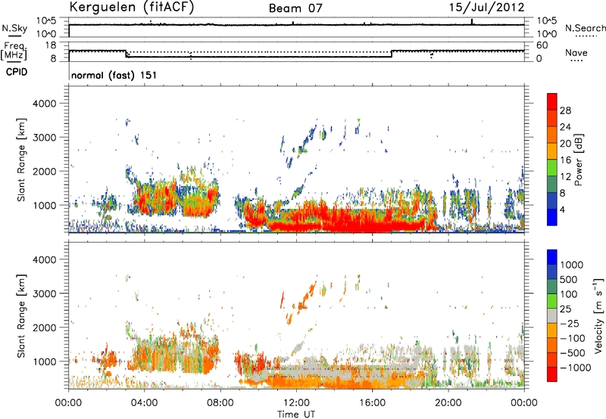Click the blue top segment of Velocity colorbar
Image resolution: width=606 pixels, height=419 pixels.
tap(552, 257)
